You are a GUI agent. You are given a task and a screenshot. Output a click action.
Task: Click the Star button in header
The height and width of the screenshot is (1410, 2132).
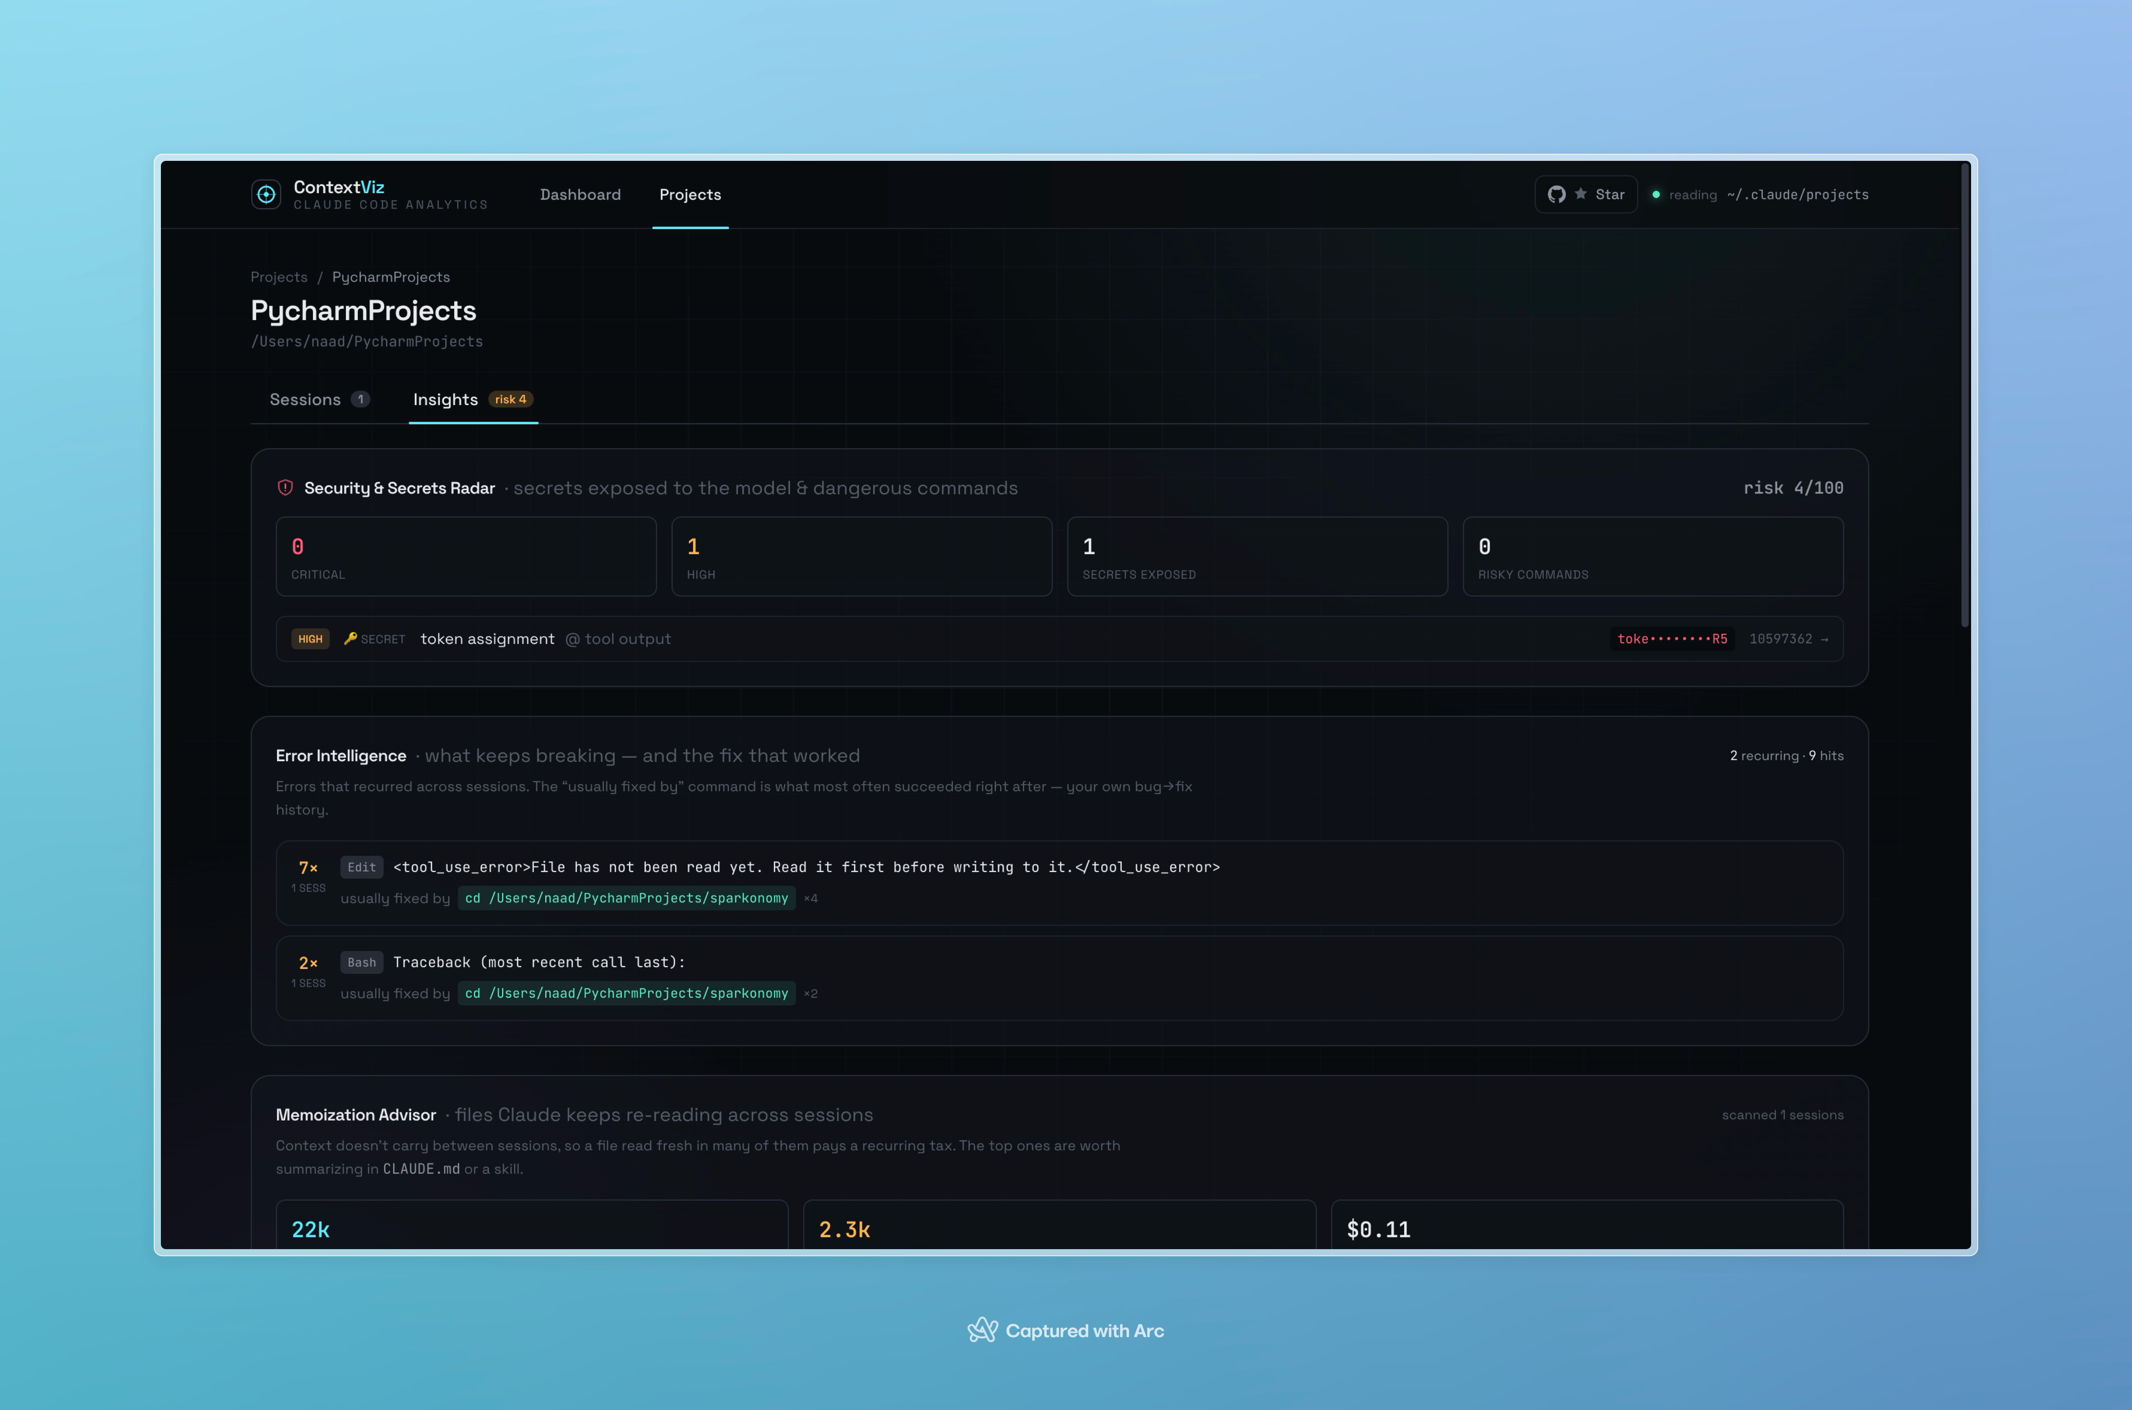(1586, 194)
